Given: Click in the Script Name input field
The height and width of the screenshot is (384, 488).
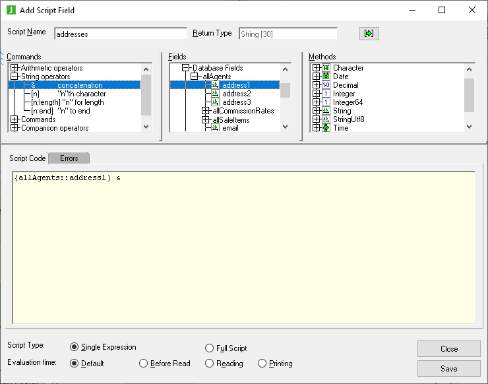Looking at the screenshot, I should point(121,34).
